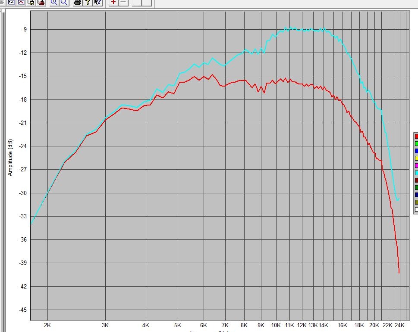Select the dark green legend swatch
The width and height of the screenshot is (418, 332).
click(x=416, y=188)
